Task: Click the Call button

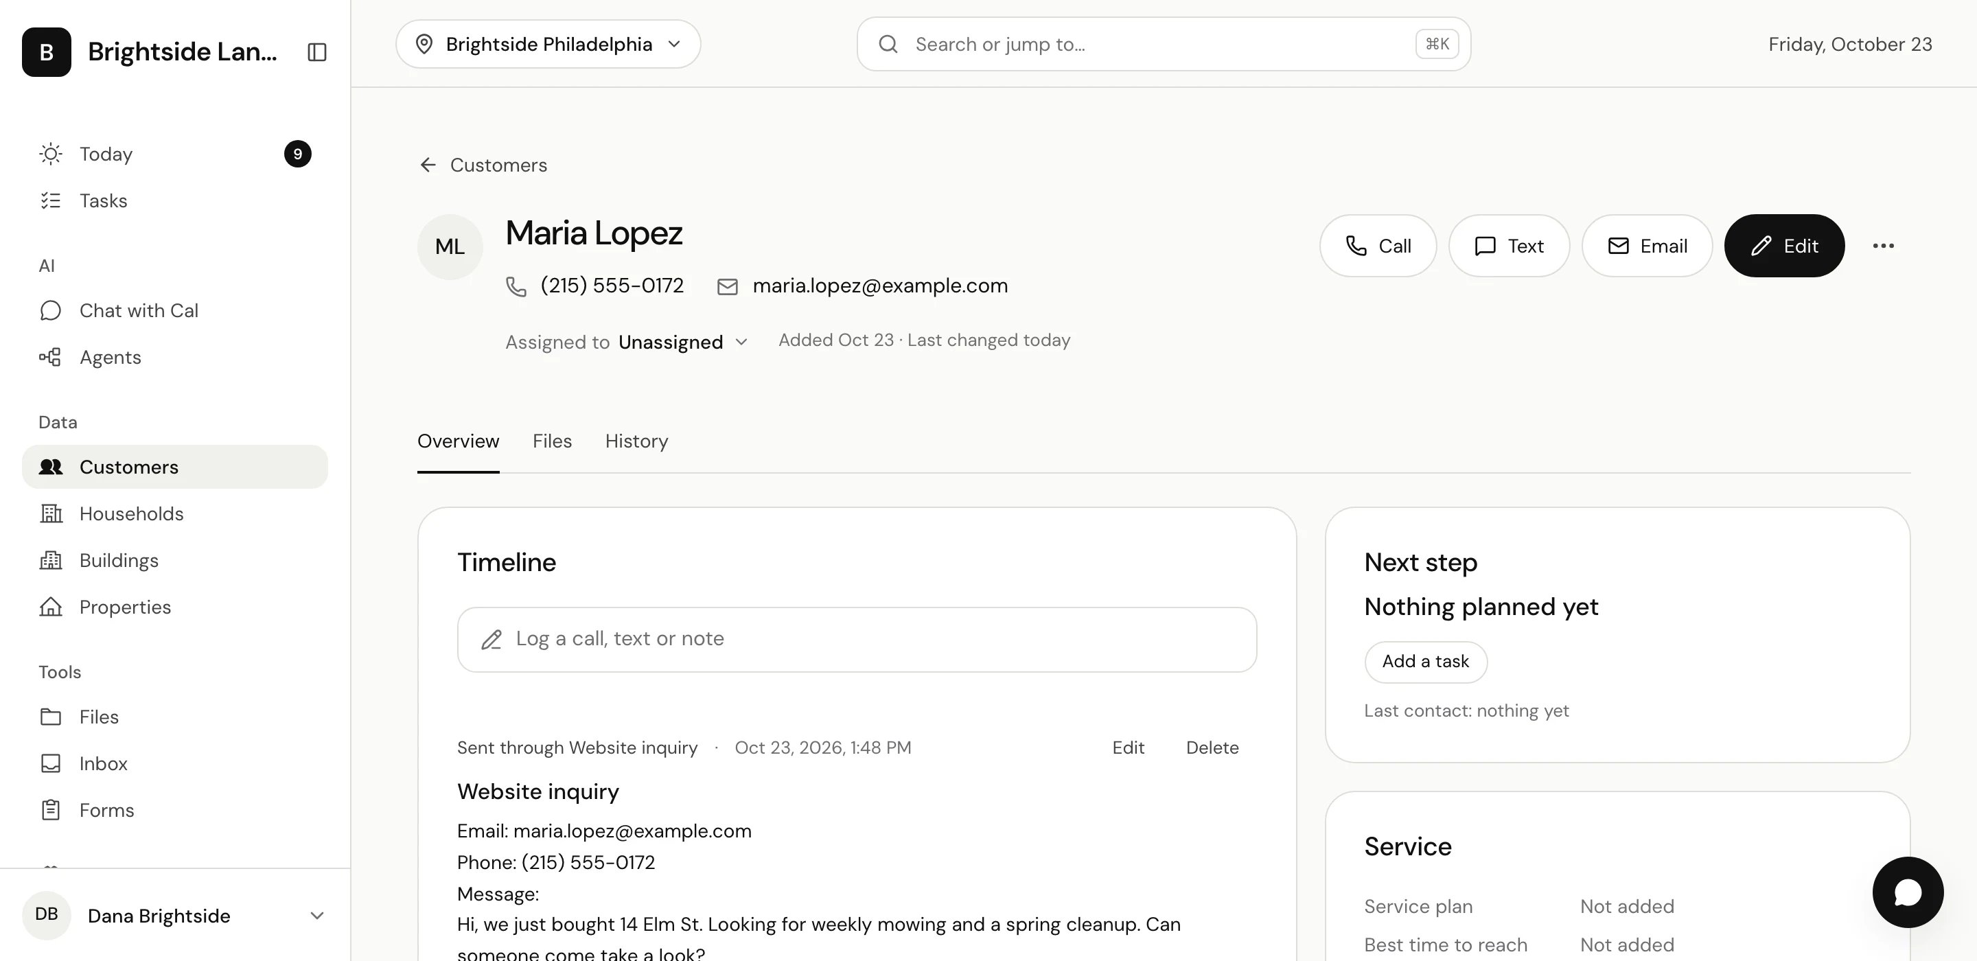Action: pos(1378,246)
